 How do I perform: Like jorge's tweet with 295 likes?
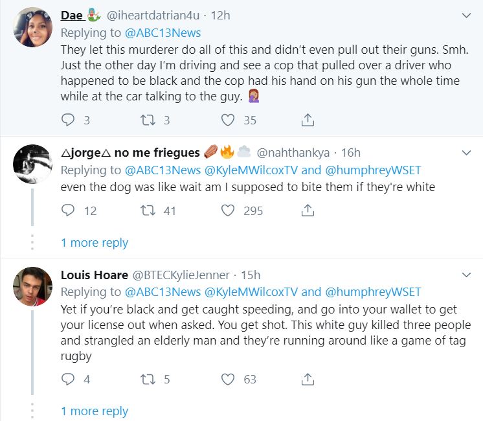(x=228, y=210)
